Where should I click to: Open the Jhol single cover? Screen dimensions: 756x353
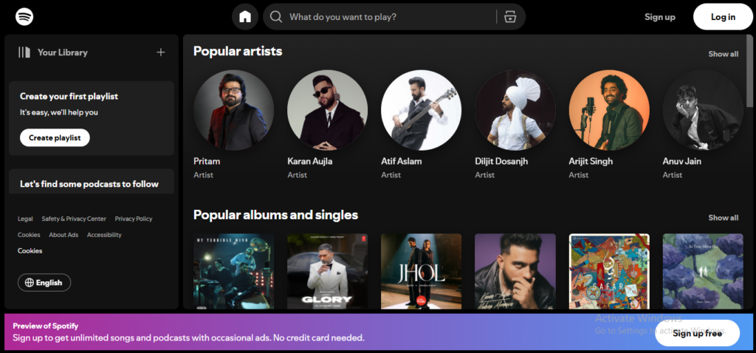(422, 272)
